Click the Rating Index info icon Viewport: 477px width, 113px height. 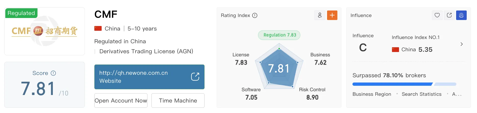click(x=255, y=15)
